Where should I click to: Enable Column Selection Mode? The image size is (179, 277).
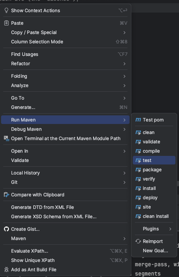(x=65, y=42)
